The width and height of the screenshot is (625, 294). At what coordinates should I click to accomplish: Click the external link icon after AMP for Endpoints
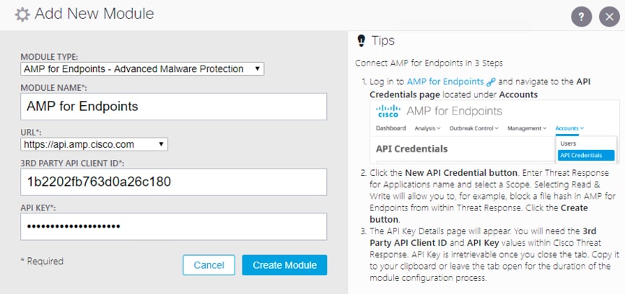pyautogui.click(x=491, y=82)
